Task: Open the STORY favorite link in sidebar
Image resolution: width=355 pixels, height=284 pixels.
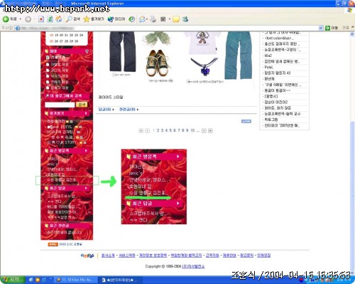Action: click(x=63, y=142)
